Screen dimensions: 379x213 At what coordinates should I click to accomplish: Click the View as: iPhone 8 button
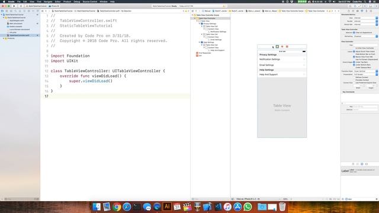point(248,199)
